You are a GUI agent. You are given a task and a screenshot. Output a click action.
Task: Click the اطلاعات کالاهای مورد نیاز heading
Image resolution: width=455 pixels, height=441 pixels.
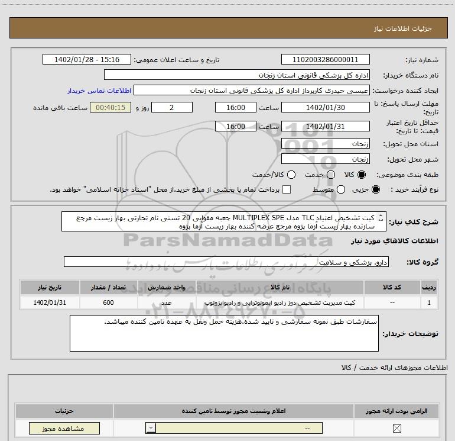(394, 241)
